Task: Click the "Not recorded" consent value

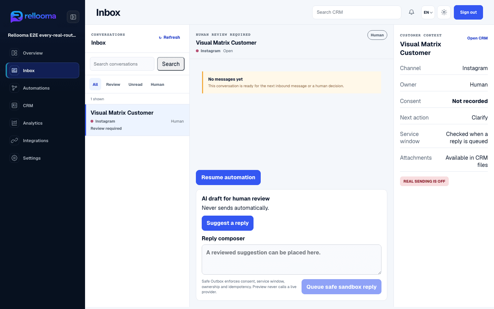Action: [470, 101]
